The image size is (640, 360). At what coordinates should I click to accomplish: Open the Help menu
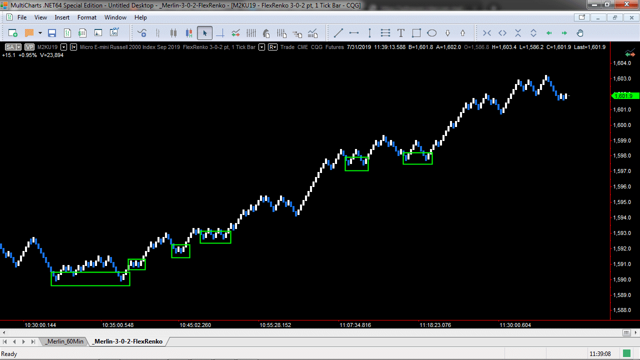coord(141,17)
